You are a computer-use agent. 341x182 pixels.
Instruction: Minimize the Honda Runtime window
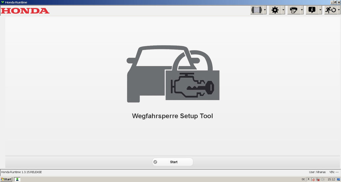[332, 2]
